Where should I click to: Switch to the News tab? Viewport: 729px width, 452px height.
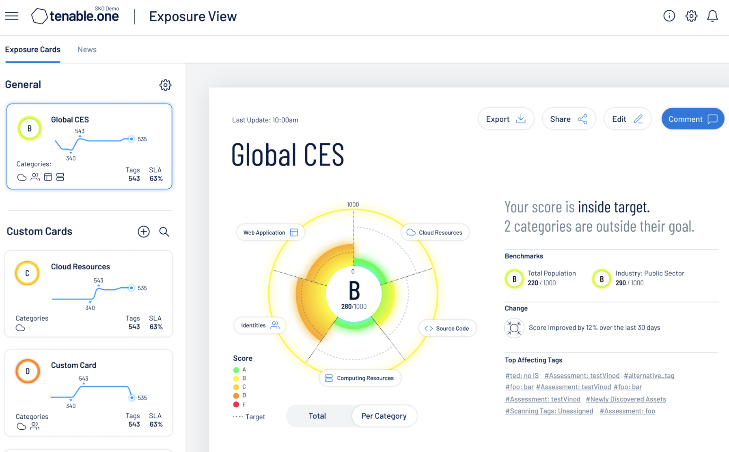87,50
